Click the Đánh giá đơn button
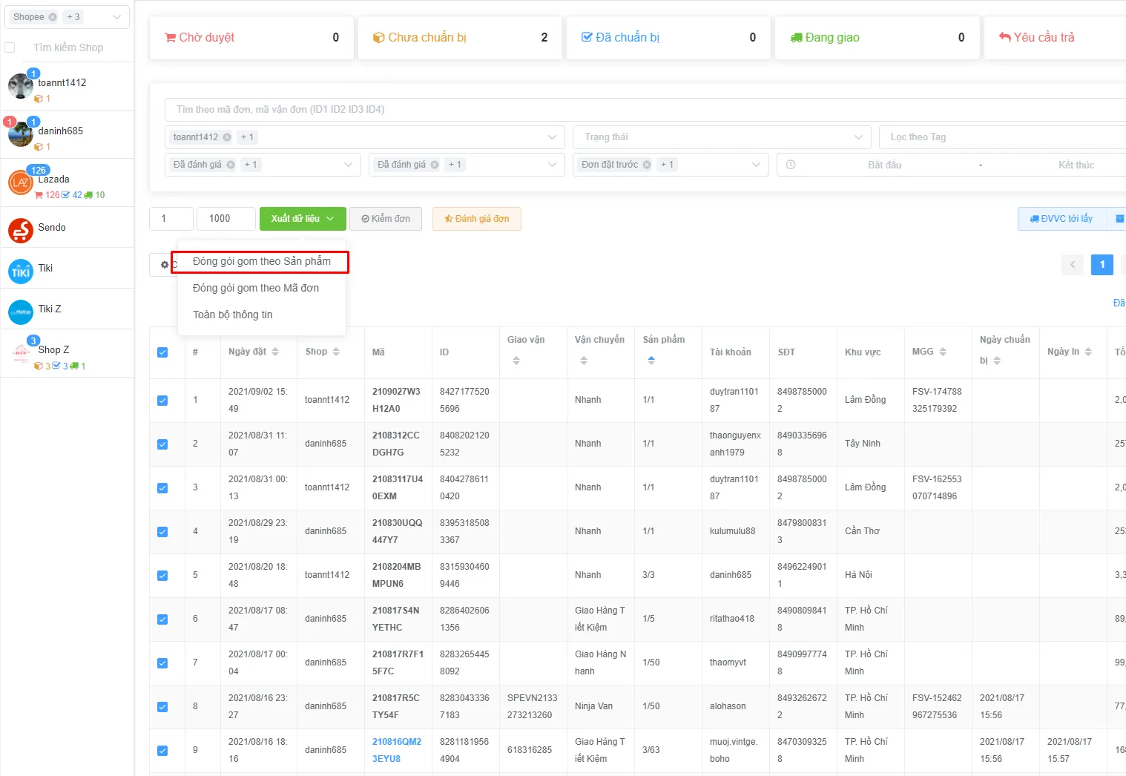 click(x=477, y=219)
